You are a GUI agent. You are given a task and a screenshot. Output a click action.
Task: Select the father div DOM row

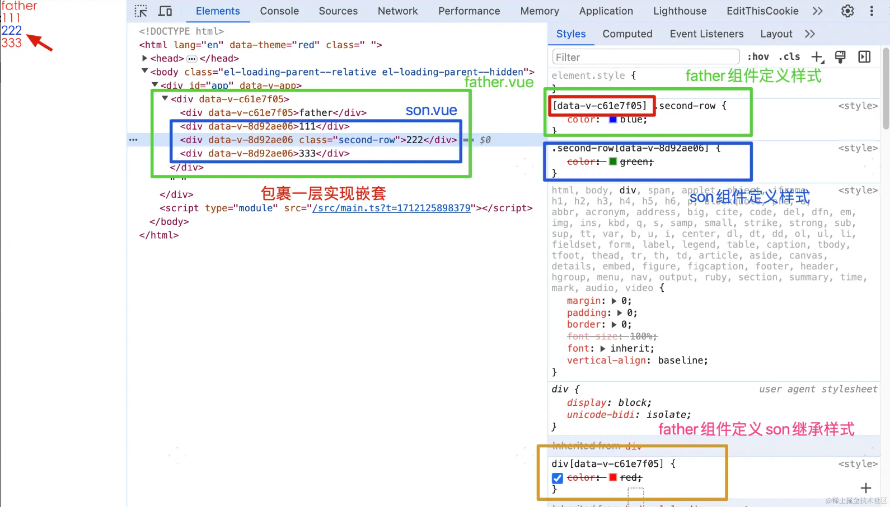[x=273, y=112]
